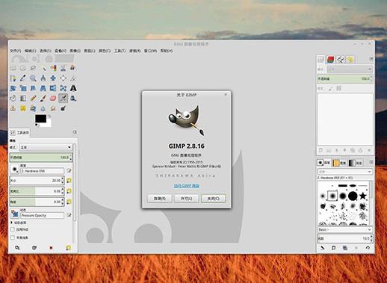This screenshot has width=387, height=283.
Task: Select the Paintbrush tool
Action: coord(43,99)
